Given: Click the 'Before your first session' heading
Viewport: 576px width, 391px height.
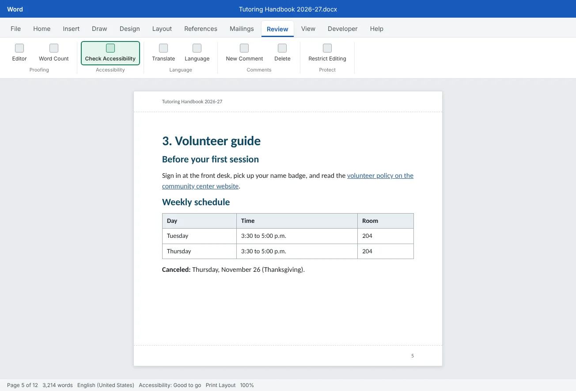Looking at the screenshot, I should [210, 159].
